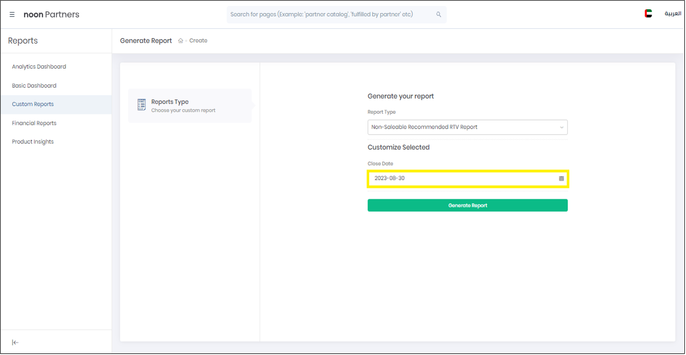686x355 pixels.
Task: Go to Basic Dashboard
Action: 34,86
